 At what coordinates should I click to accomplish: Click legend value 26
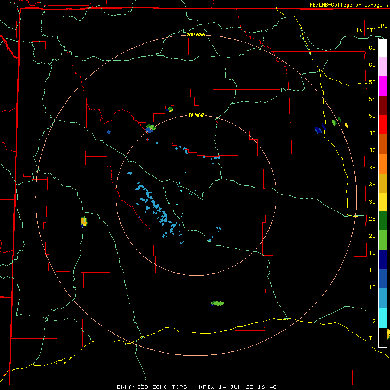[x=372, y=219]
